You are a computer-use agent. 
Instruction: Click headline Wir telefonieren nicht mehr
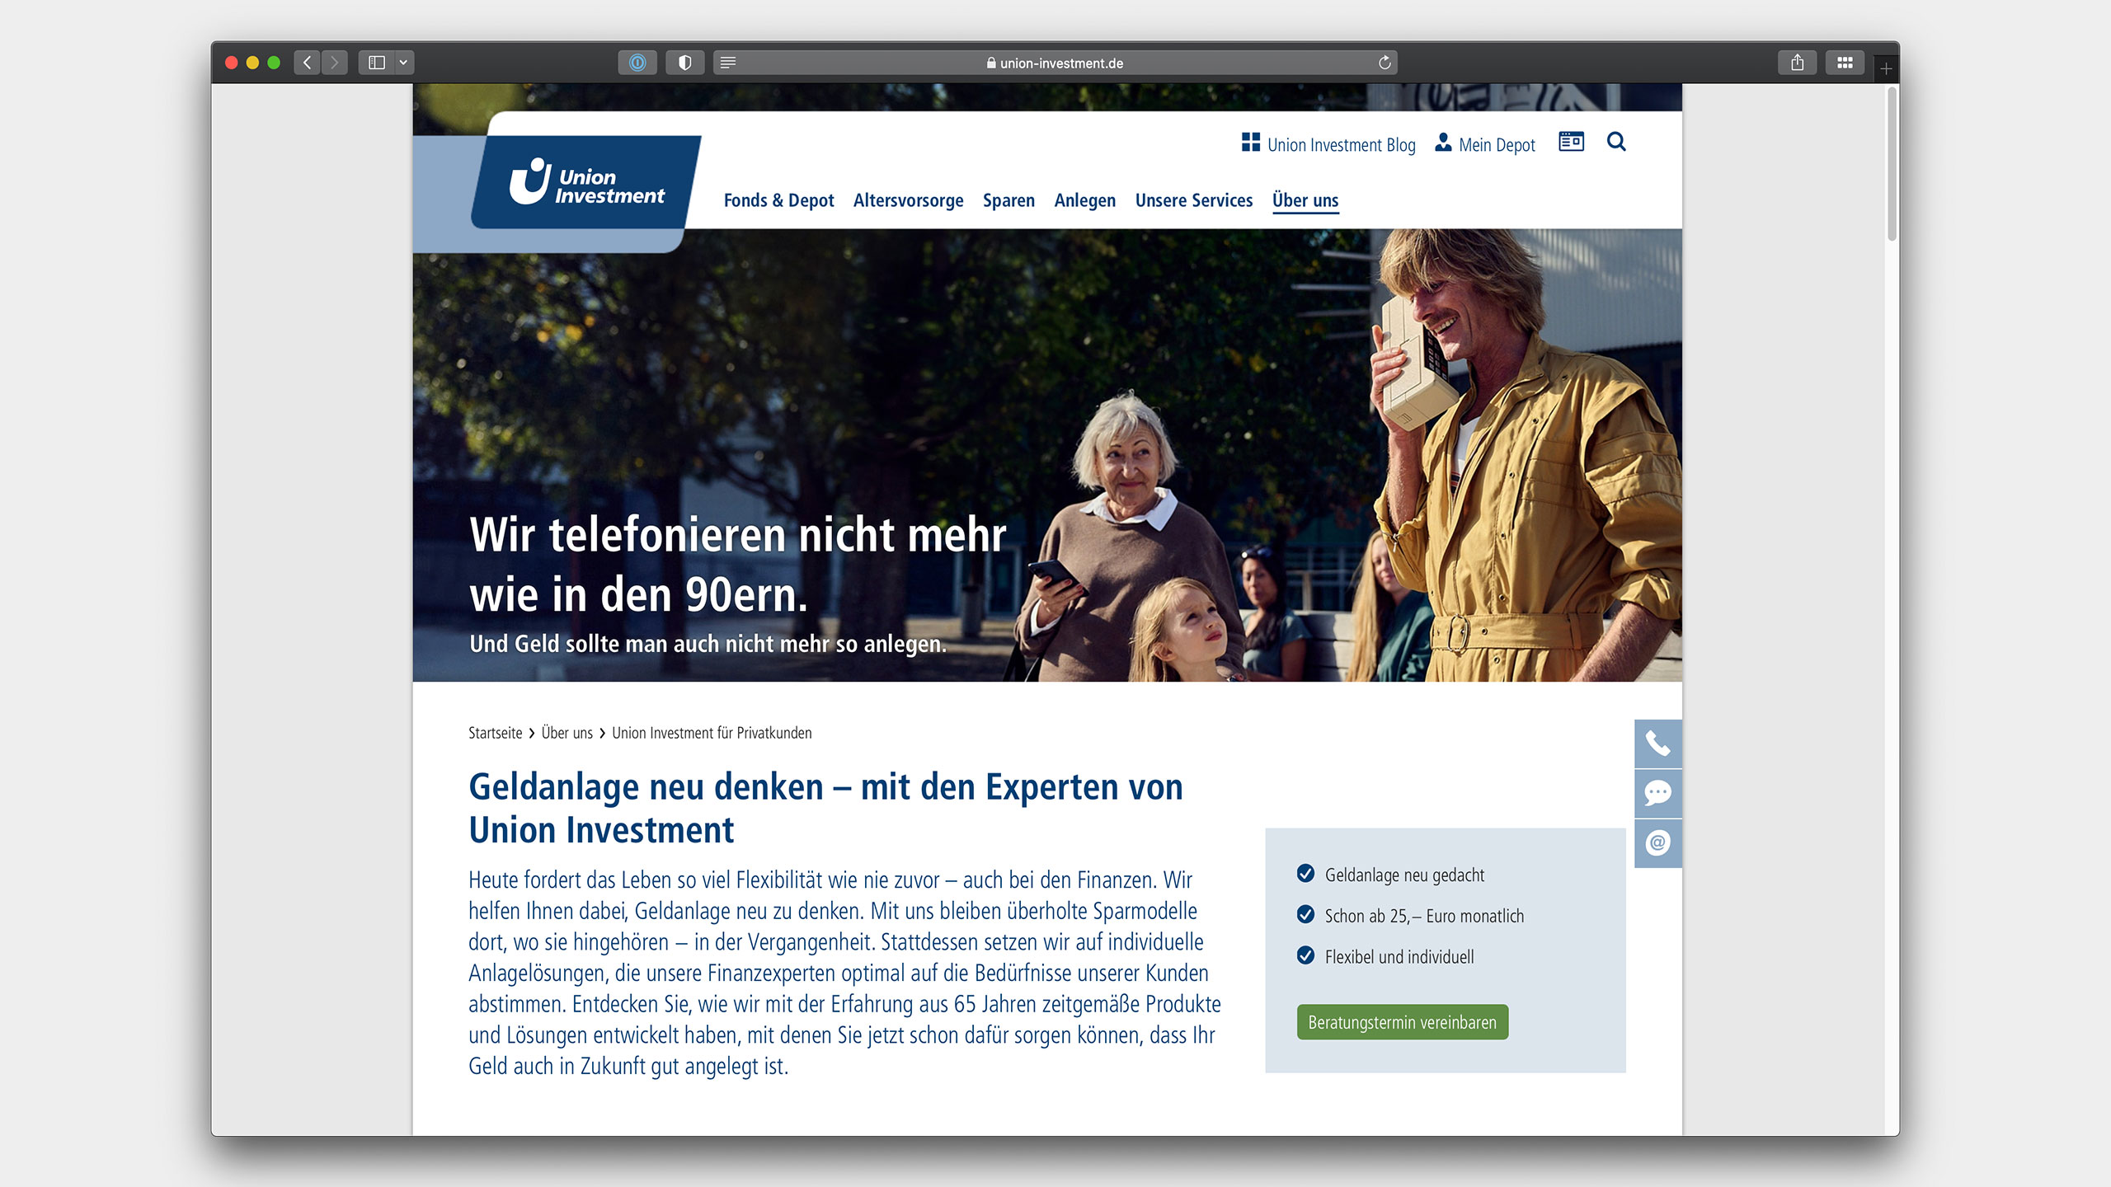737,565
